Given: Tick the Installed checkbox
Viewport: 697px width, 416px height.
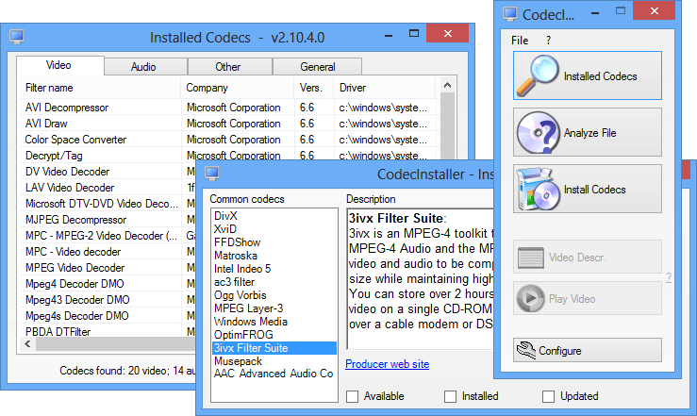Looking at the screenshot, I should [x=450, y=396].
